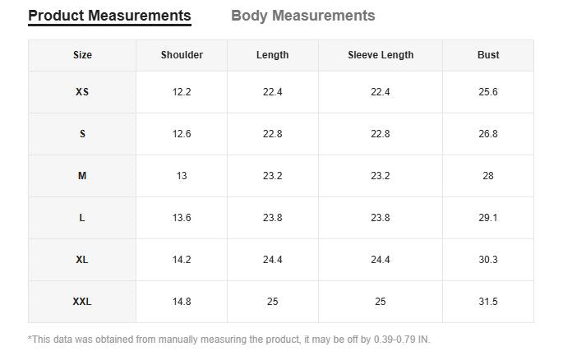This screenshot has width=563, height=356.
Task: Click the XXL bust value 31.5
Action: (x=488, y=302)
